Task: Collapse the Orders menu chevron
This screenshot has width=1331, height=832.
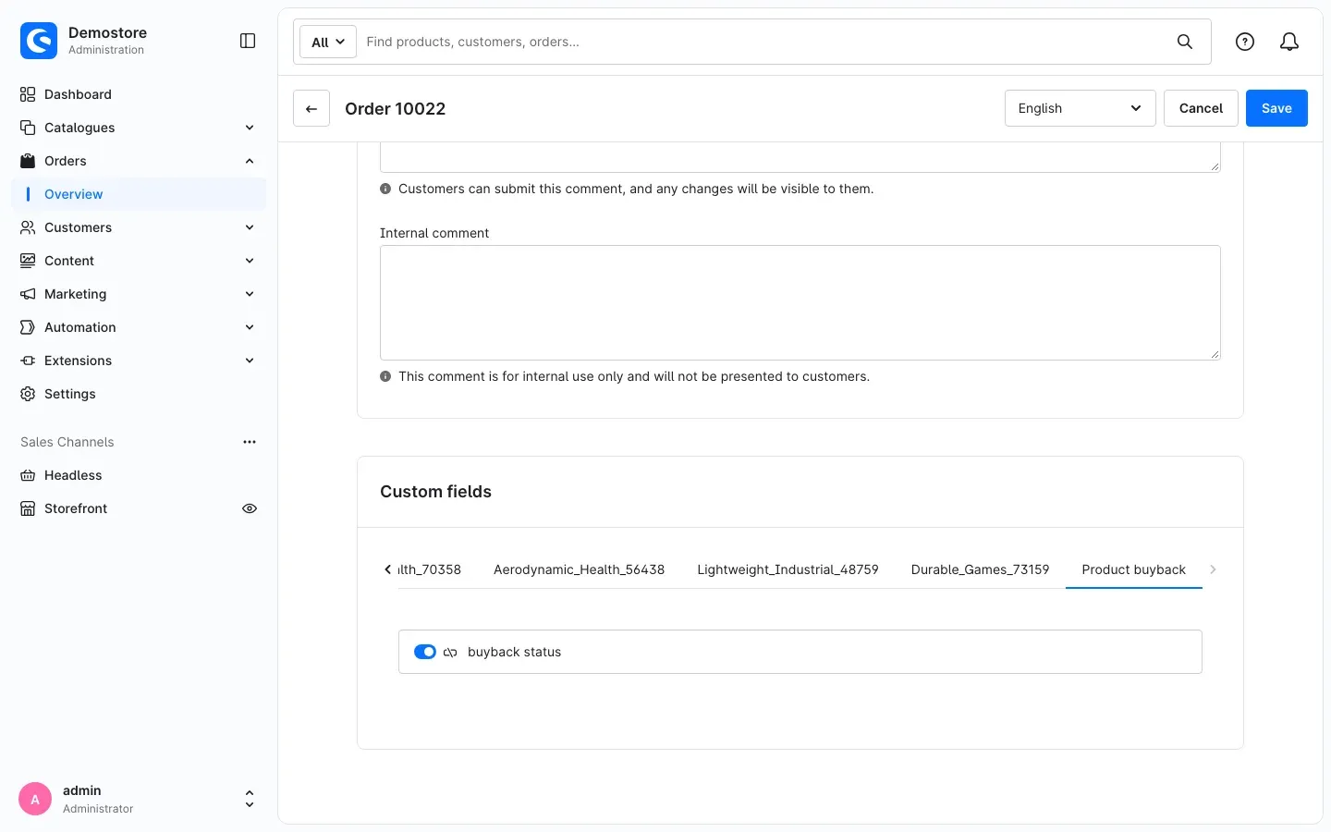Action: (x=250, y=161)
